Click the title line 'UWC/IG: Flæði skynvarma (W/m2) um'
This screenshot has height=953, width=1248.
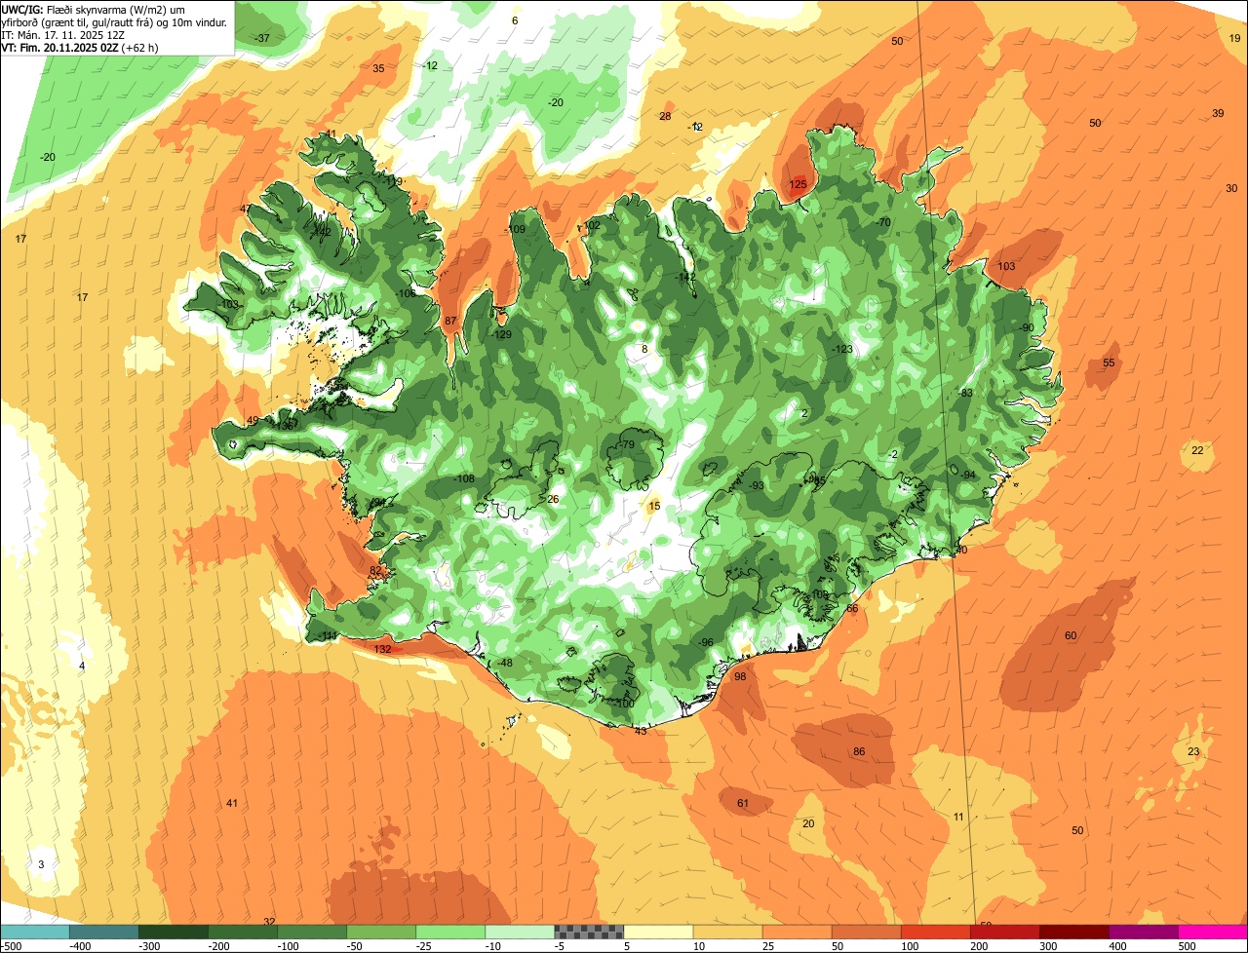93,9
